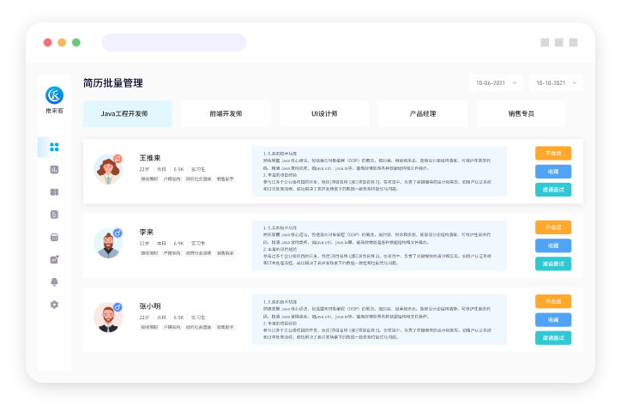Open the 10-10-2021 end date dropdown
621x412 pixels.
click(x=556, y=82)
